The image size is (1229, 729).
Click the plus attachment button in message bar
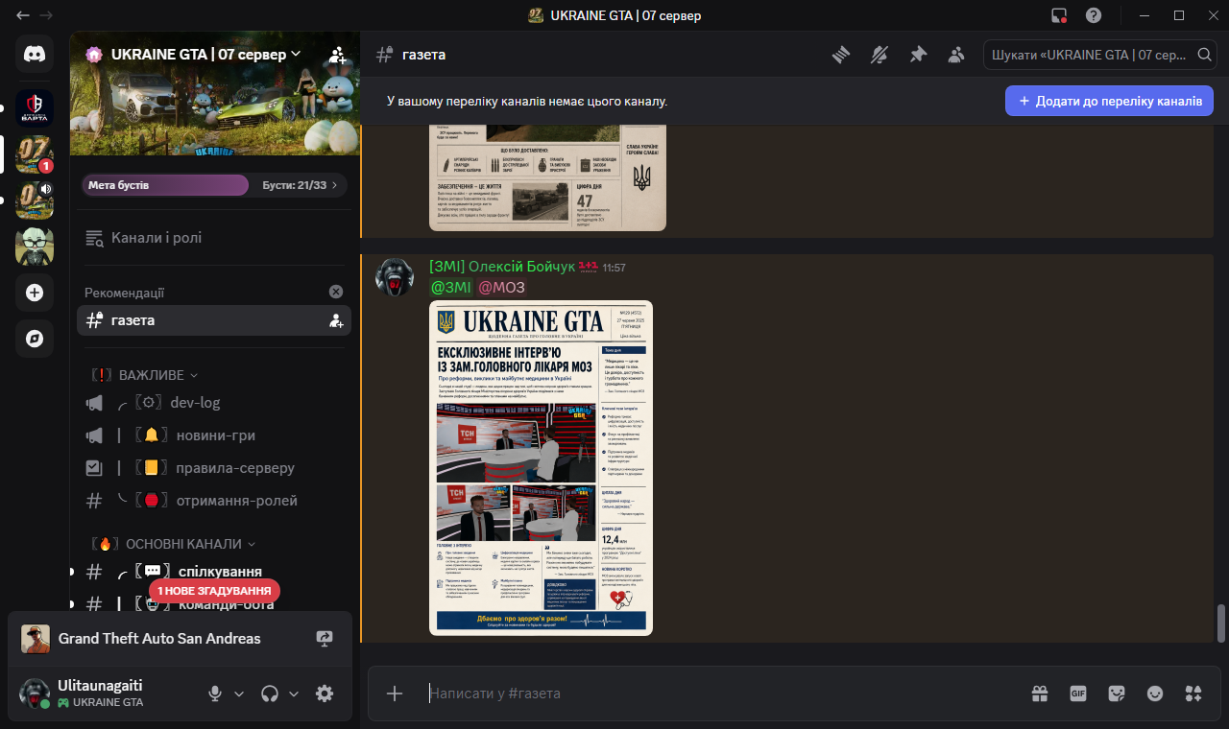point(394,694)
